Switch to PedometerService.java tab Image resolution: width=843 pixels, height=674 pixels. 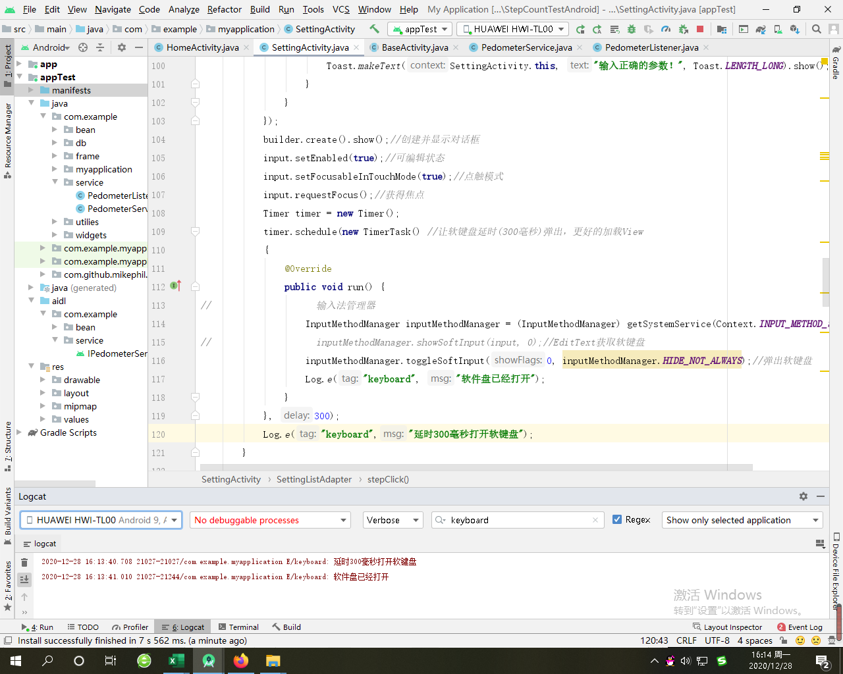526,47
